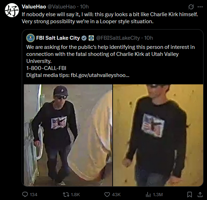Like the tweet with the heart icon

point(107,194)
